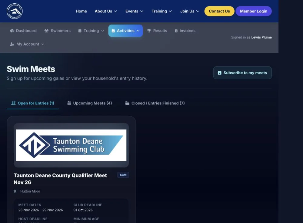Image resolution: width=303 pixels, height=223 pixels.
Task: Click the Taunton Deane Swimming Club banner
Action: point(71,145)
